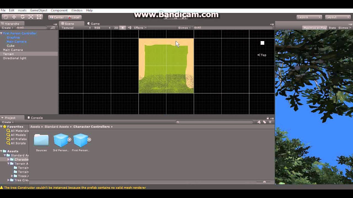Open the Effects dropdown arrow
This screenshot has height=198, width=353.
[x=146, y=28]
